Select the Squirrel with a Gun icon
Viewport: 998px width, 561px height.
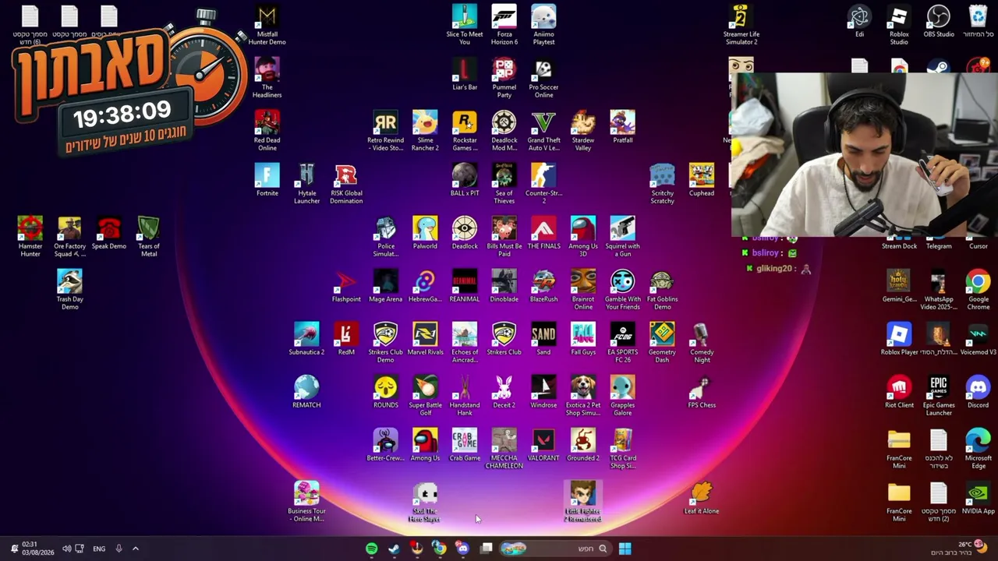(622, 237)
